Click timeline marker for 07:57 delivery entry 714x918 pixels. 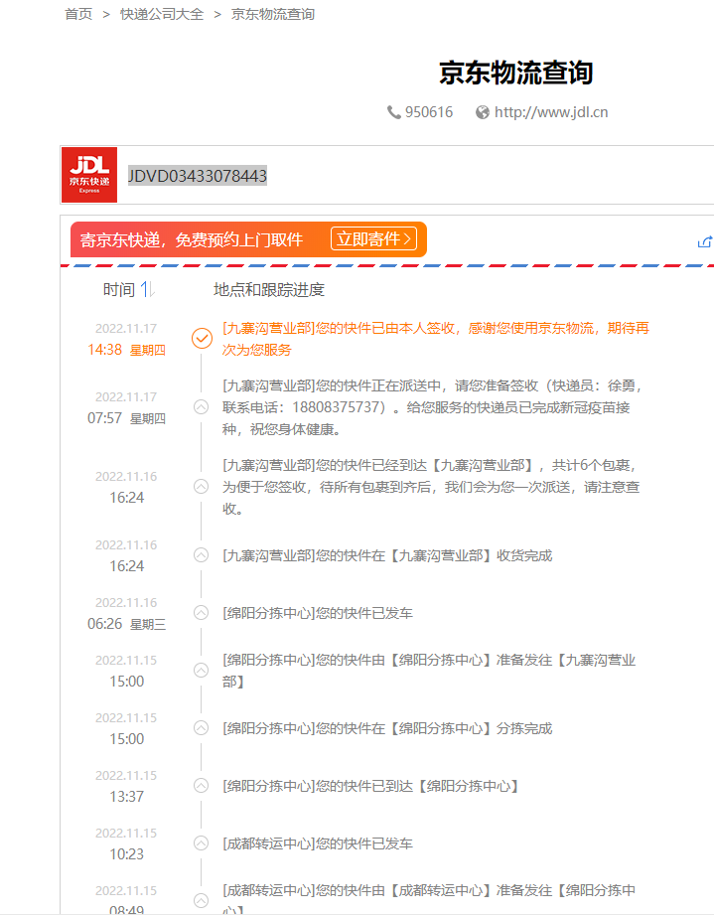(x=201, y=407)
